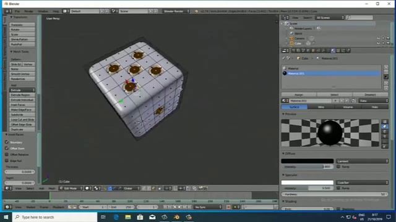The height and width of the screenshot is (222, 396).
Task: Open the Edit Mode dropdown
Action: [71, 188]
